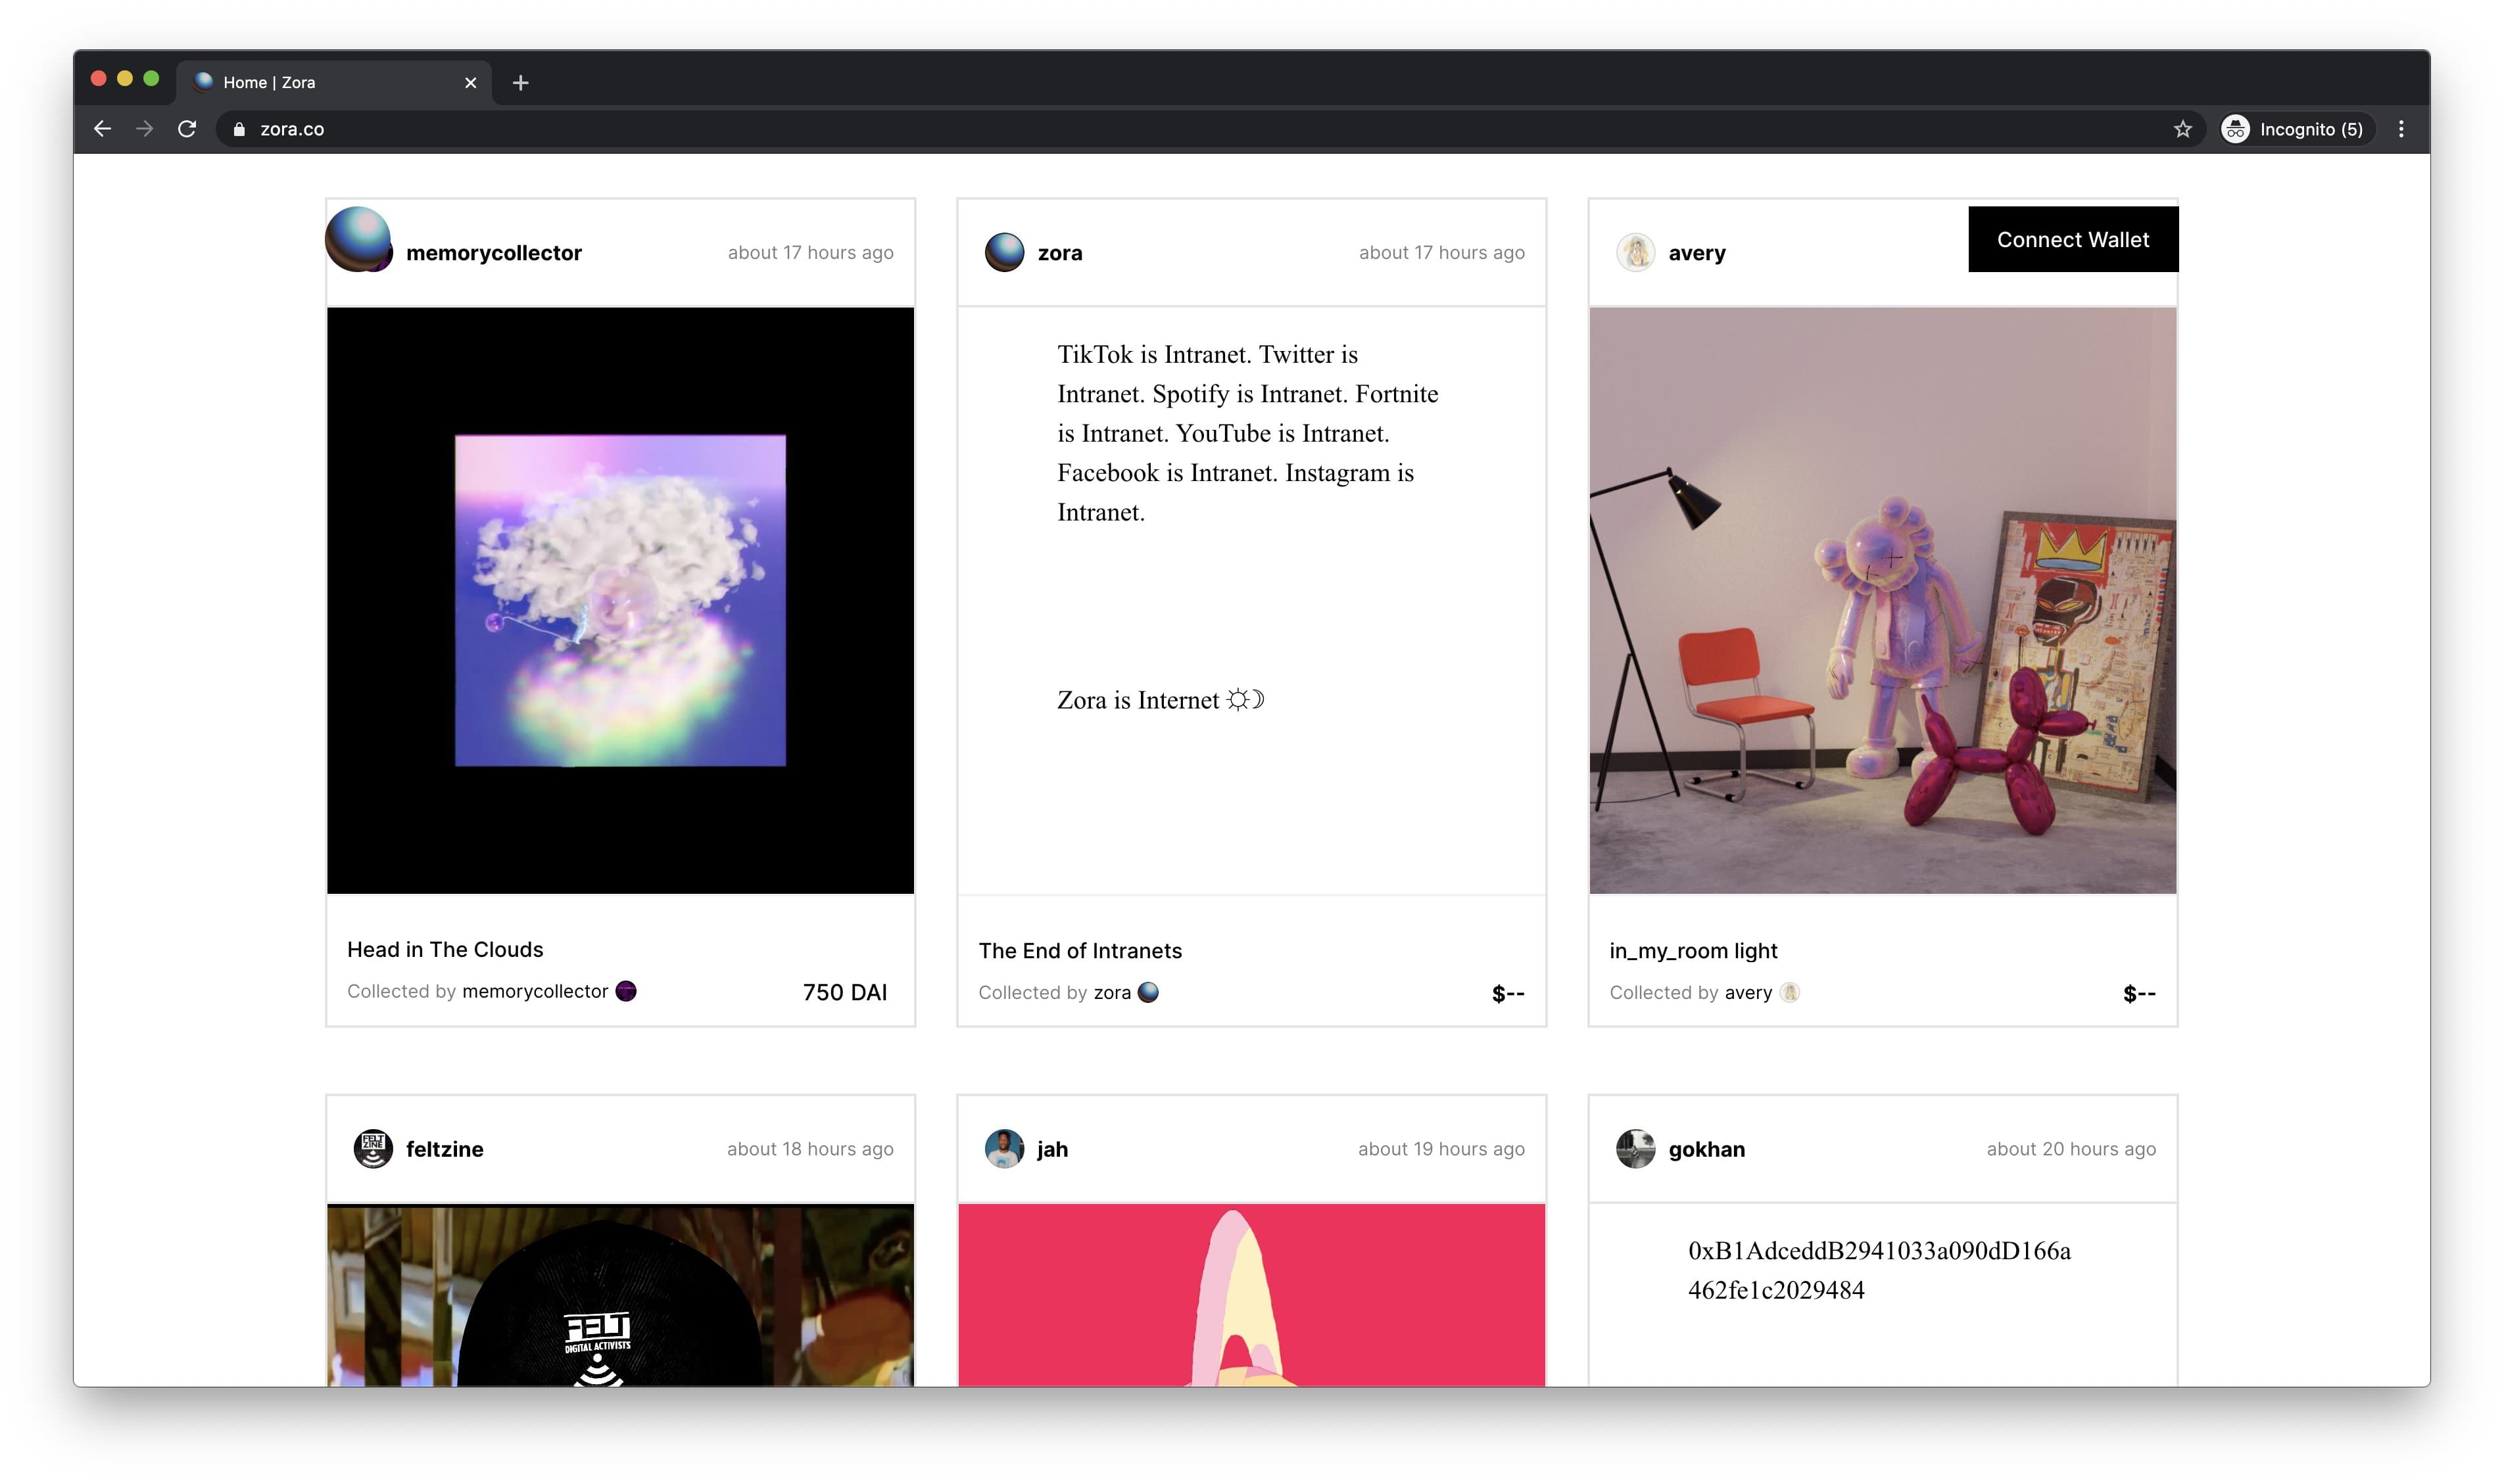Image resolution: width=2504 pixels, height=1484 pixels.
Task: Bookmark this page with the star icon
Action: coord(2182,129)
